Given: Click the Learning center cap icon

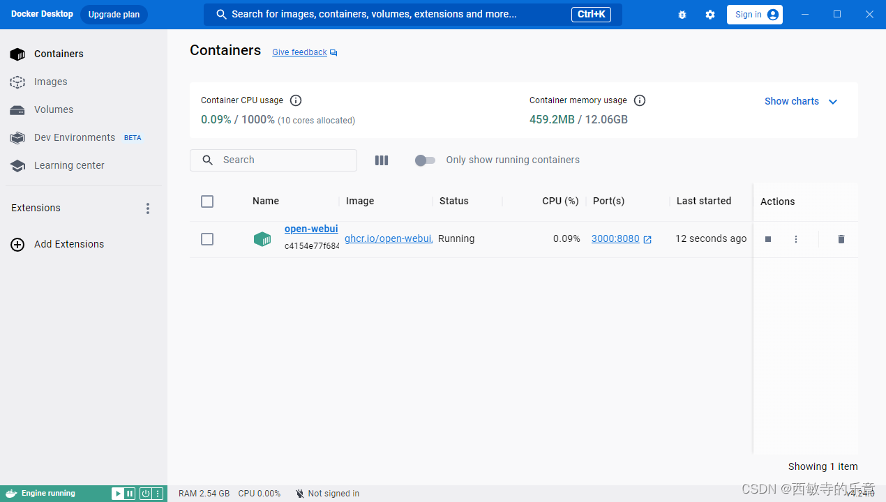Looking at the screenshot, I should (17, 166).
